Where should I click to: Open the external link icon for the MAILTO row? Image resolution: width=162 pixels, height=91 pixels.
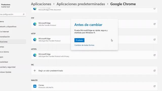(154, 86)
